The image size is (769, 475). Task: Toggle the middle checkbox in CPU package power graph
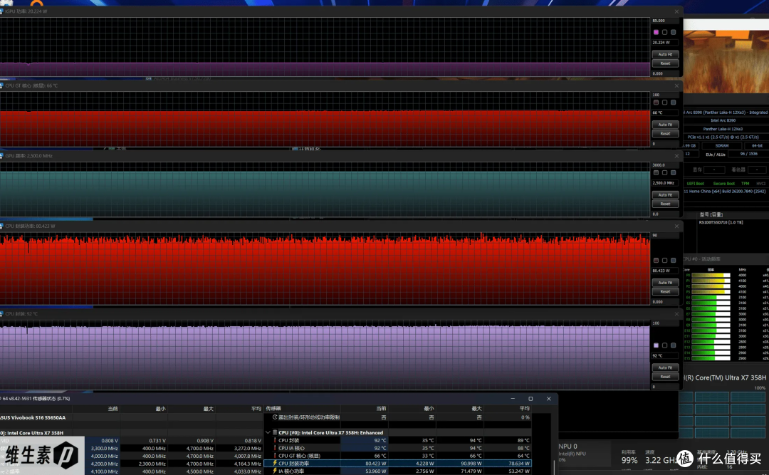664,261
